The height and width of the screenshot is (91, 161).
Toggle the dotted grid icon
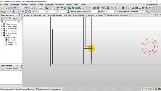coord(41,8)
